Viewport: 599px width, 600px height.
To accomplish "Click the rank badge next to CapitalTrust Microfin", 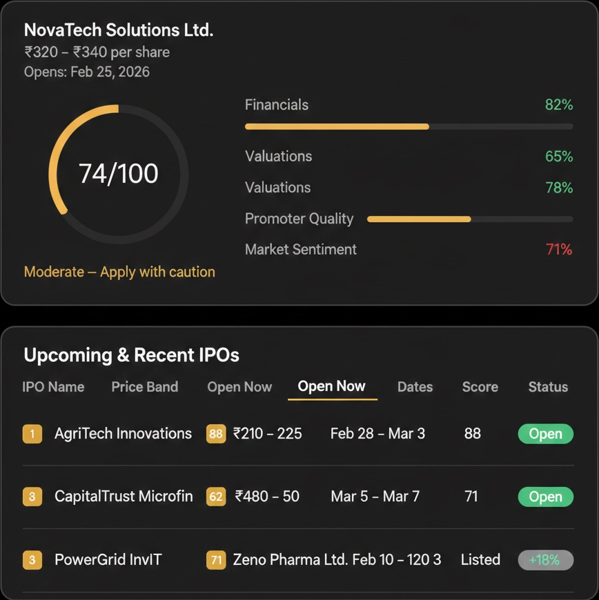I will (x=32, y=497).
